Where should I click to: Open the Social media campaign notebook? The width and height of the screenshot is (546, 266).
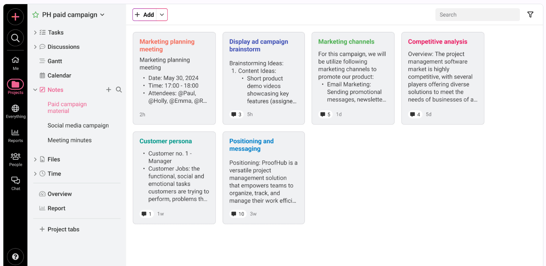click(x=78, y=125)
